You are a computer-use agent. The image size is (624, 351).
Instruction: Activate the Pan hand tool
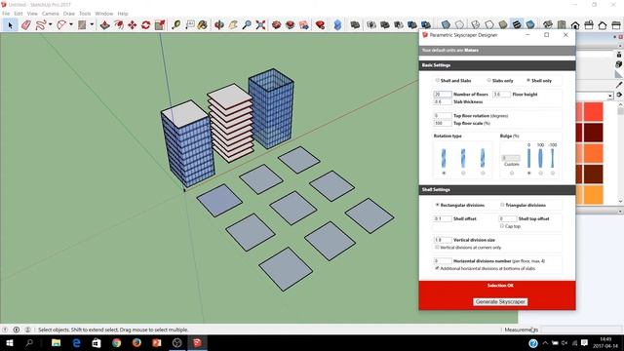click(233, 25)
